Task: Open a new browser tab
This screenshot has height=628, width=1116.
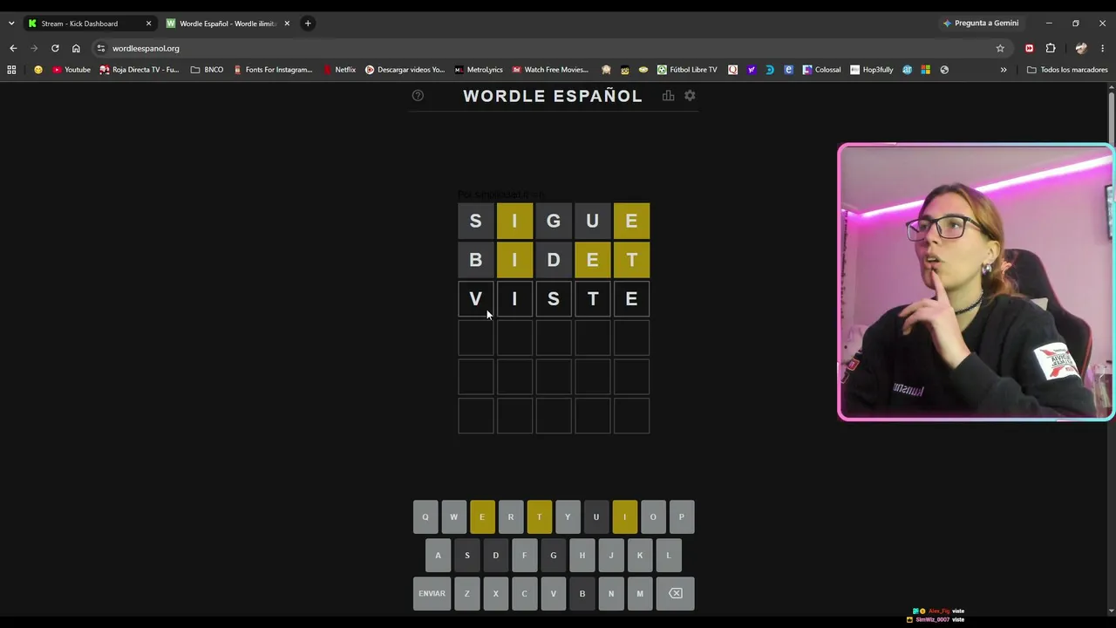Action: pyautogui.click(x=308, y=24)
